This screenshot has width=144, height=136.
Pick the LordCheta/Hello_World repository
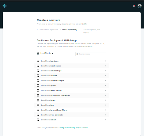71,90
